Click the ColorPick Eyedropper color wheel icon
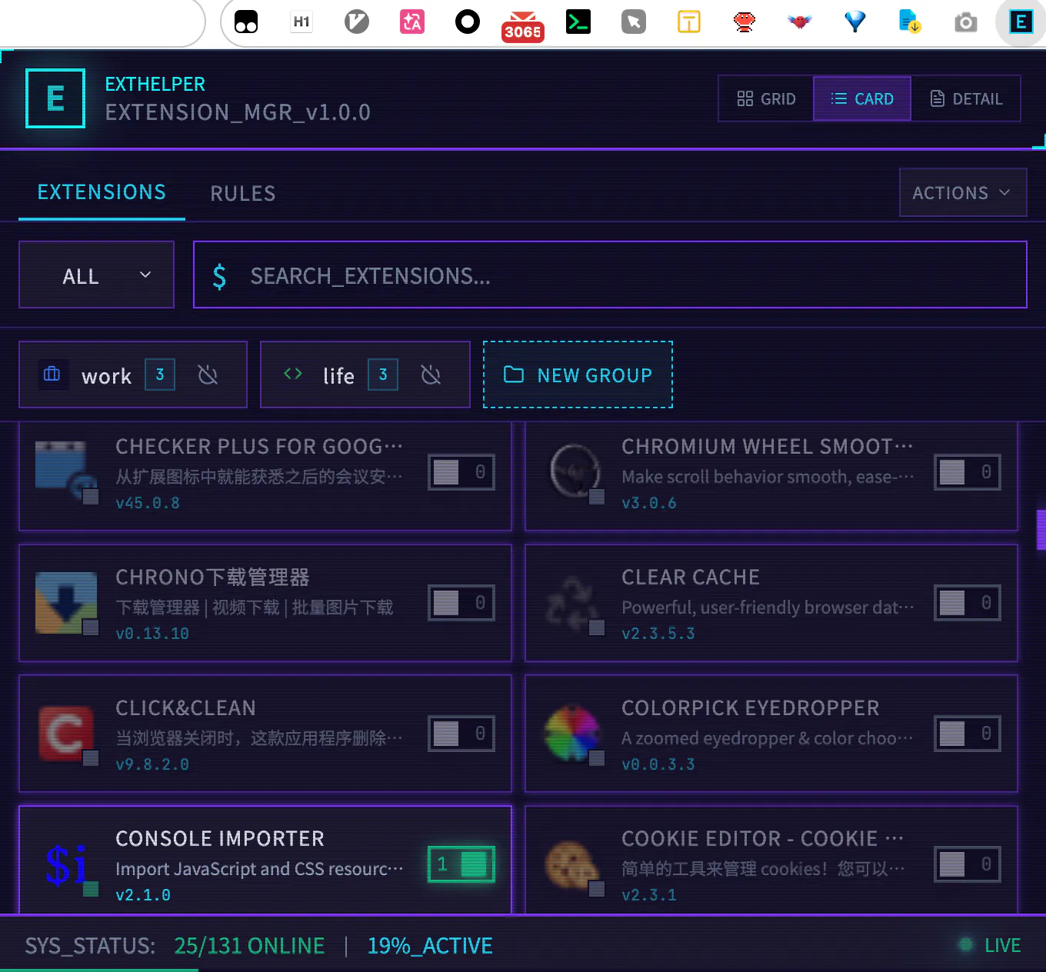 (572, 734)
